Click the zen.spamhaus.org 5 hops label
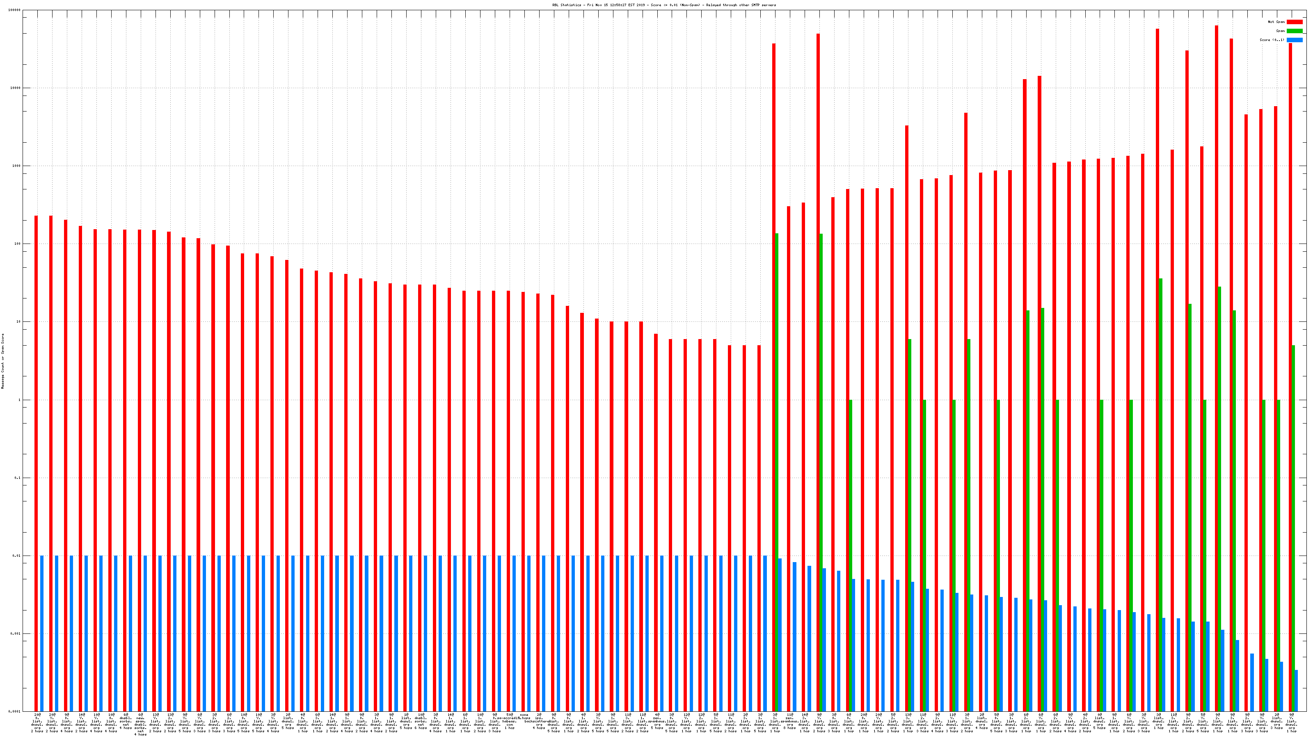The width and height of the screenshot is (1313, 738). [x=657, y=721]
